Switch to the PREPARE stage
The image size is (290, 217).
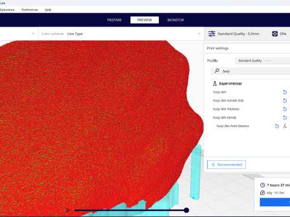pos(114,20)
